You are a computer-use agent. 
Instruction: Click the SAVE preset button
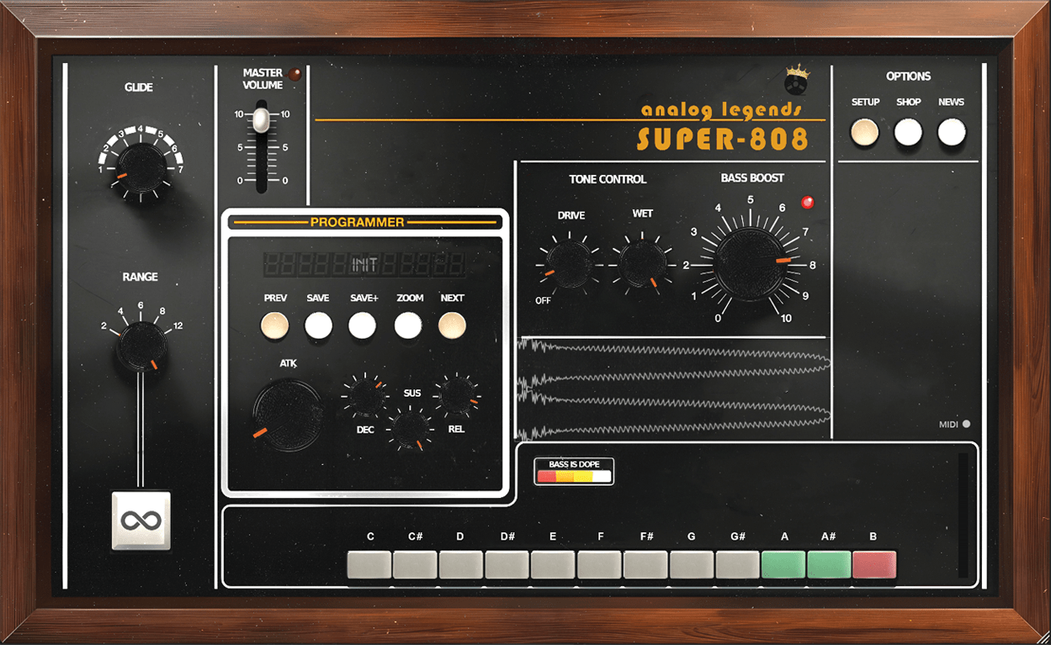pos(318,325)
